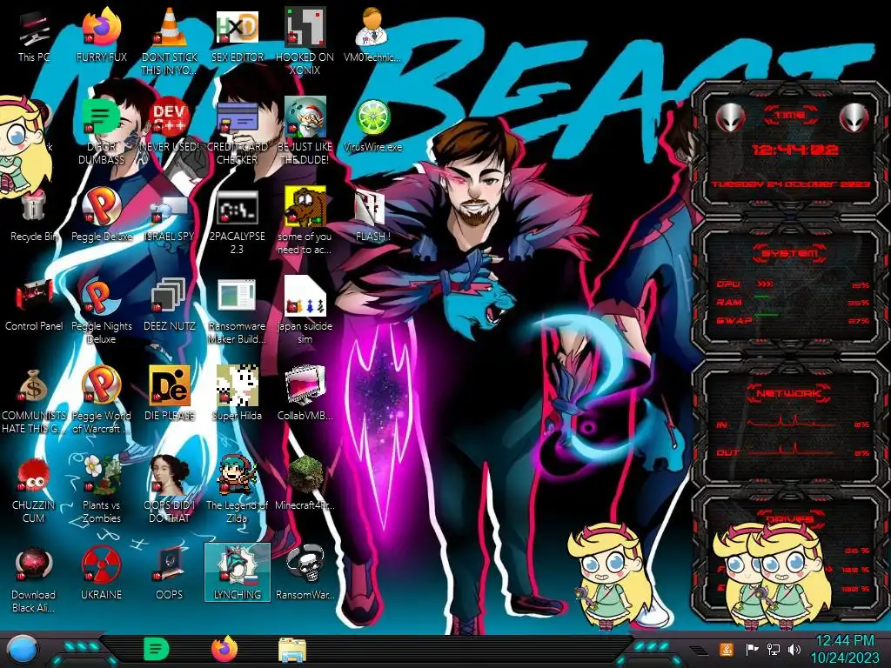Open the Peggle Deluxe shortcut
This screenshot has height=668, width=891.
(102, 205)
